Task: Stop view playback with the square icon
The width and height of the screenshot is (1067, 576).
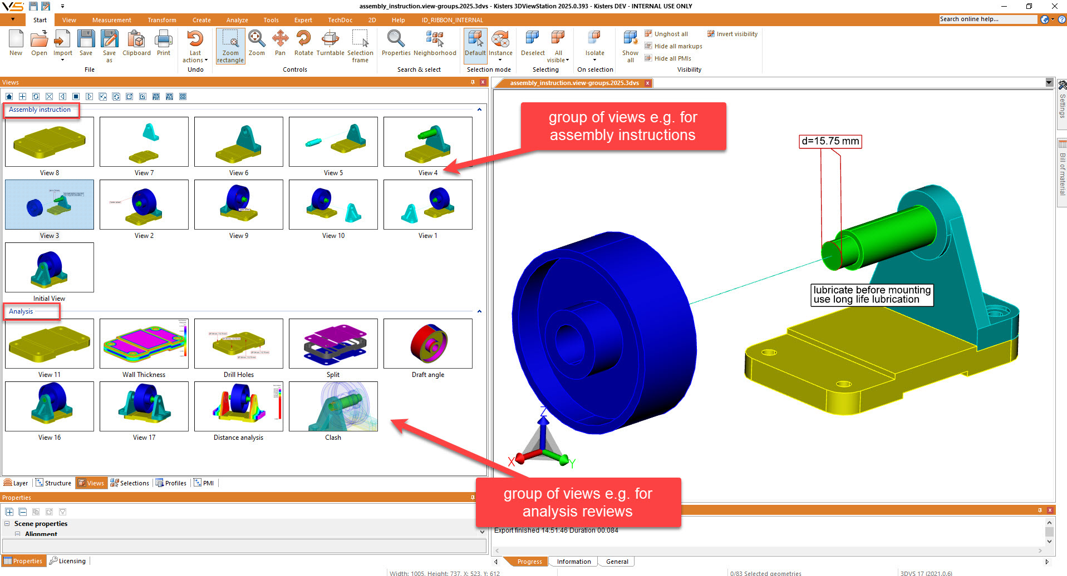Action: coord(76,97)
